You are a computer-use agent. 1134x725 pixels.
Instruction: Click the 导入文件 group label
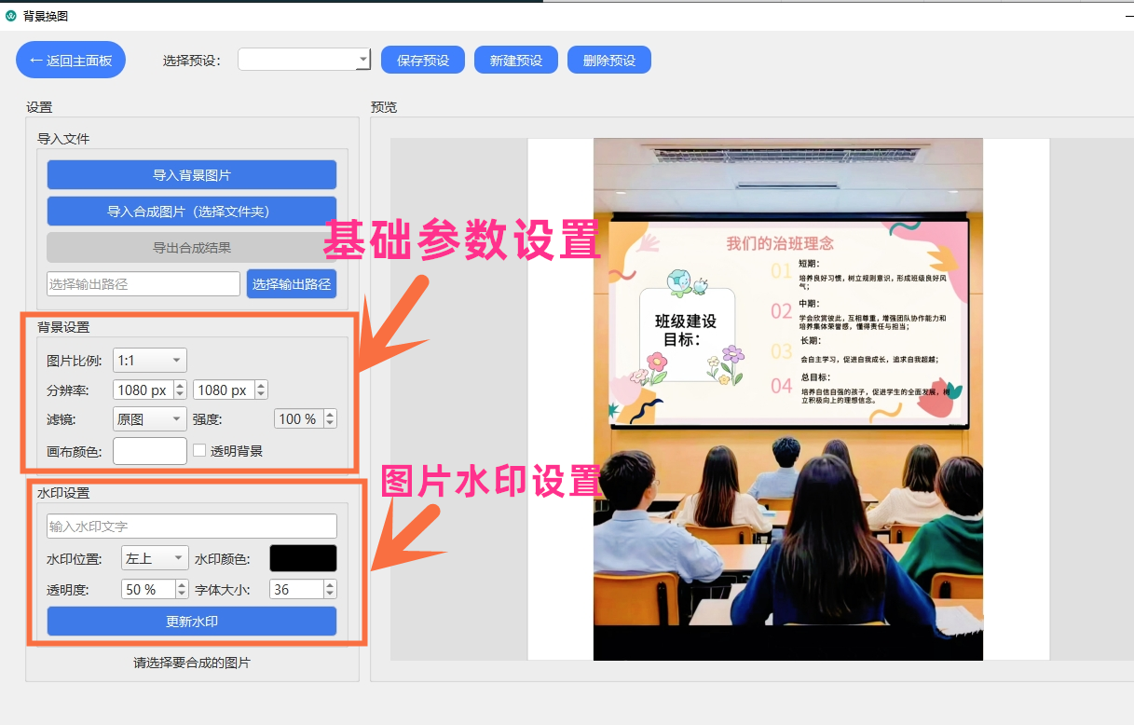(63, 139)
